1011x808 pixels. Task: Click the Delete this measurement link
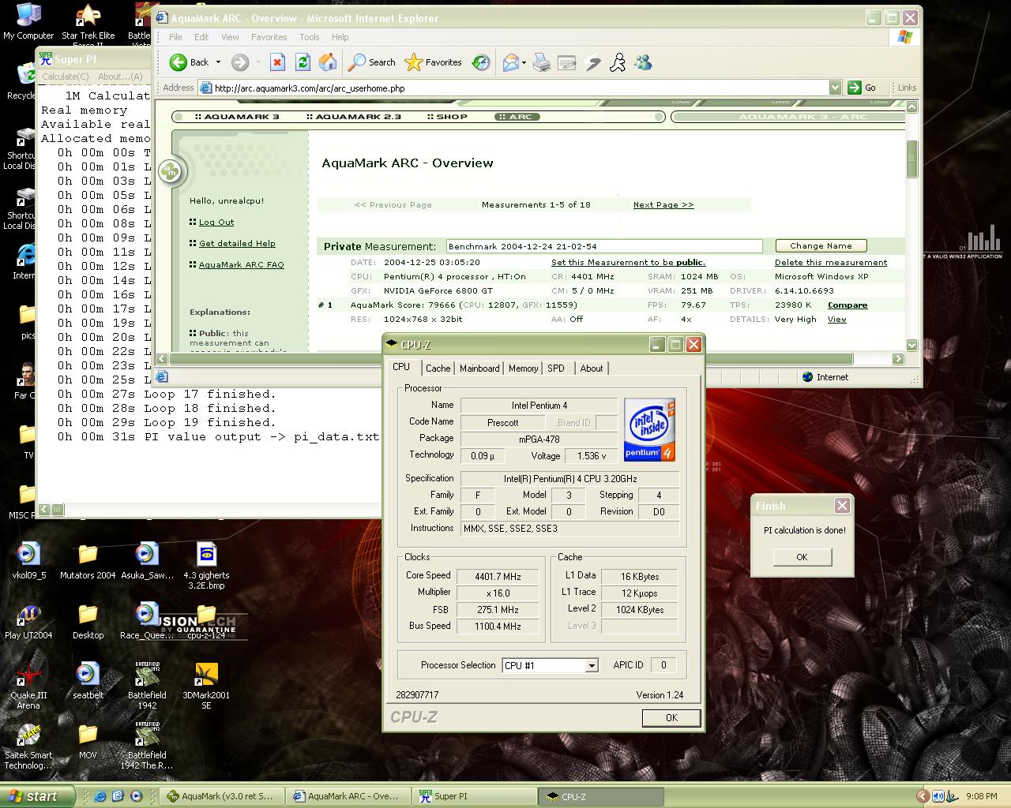coord(831,263)
